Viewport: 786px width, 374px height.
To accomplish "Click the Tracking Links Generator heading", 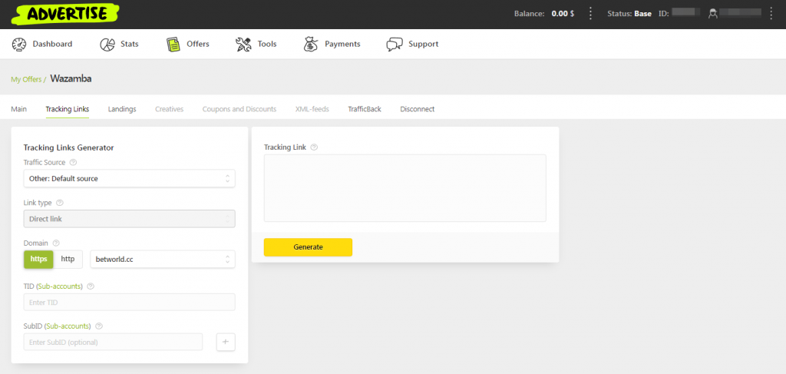I will (68, 147).
